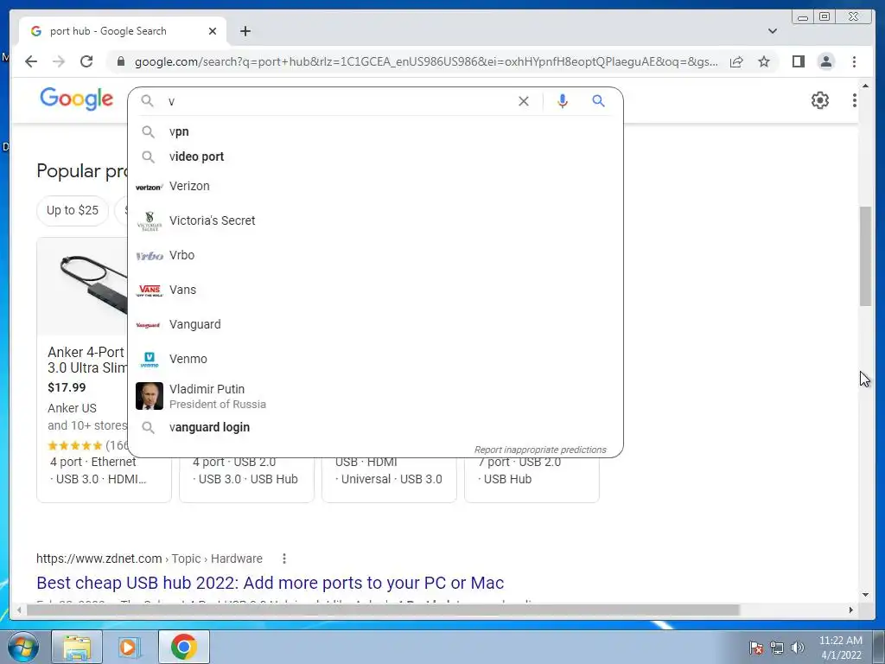Clear the search box with X icon
Screen dimensions: 885x664
(524, 101)
